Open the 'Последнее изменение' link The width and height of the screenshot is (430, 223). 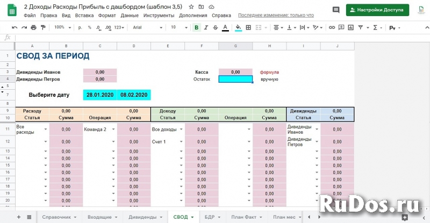tap(276, 16)
